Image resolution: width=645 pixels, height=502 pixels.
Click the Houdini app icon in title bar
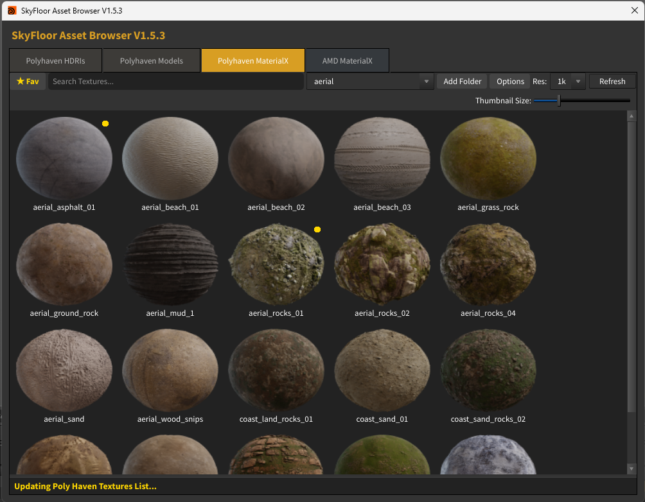(12, 11)
